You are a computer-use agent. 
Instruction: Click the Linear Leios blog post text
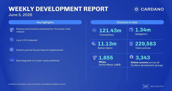click(38, 60)
